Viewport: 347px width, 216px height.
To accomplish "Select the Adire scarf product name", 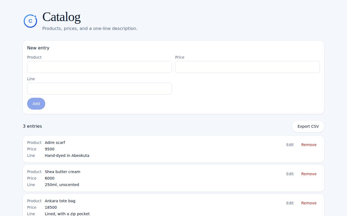I will click(x=55, y=143).
